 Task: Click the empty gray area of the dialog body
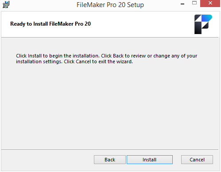tap(110, 106)
